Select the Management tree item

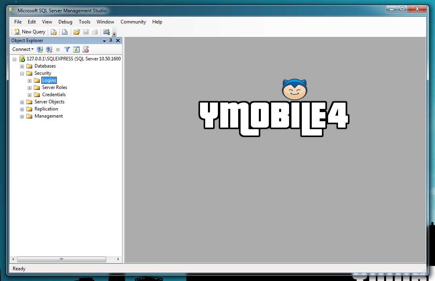(49, 116)
